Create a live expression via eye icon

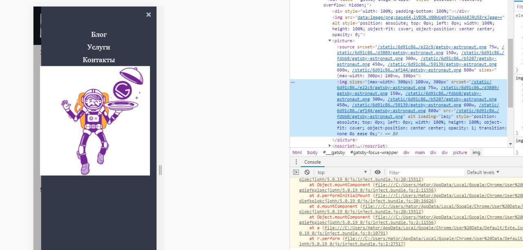pyautogui.click(x=378, y=172)
